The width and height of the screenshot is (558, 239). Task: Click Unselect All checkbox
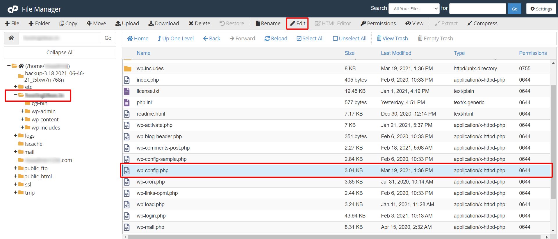coord(350,38)
